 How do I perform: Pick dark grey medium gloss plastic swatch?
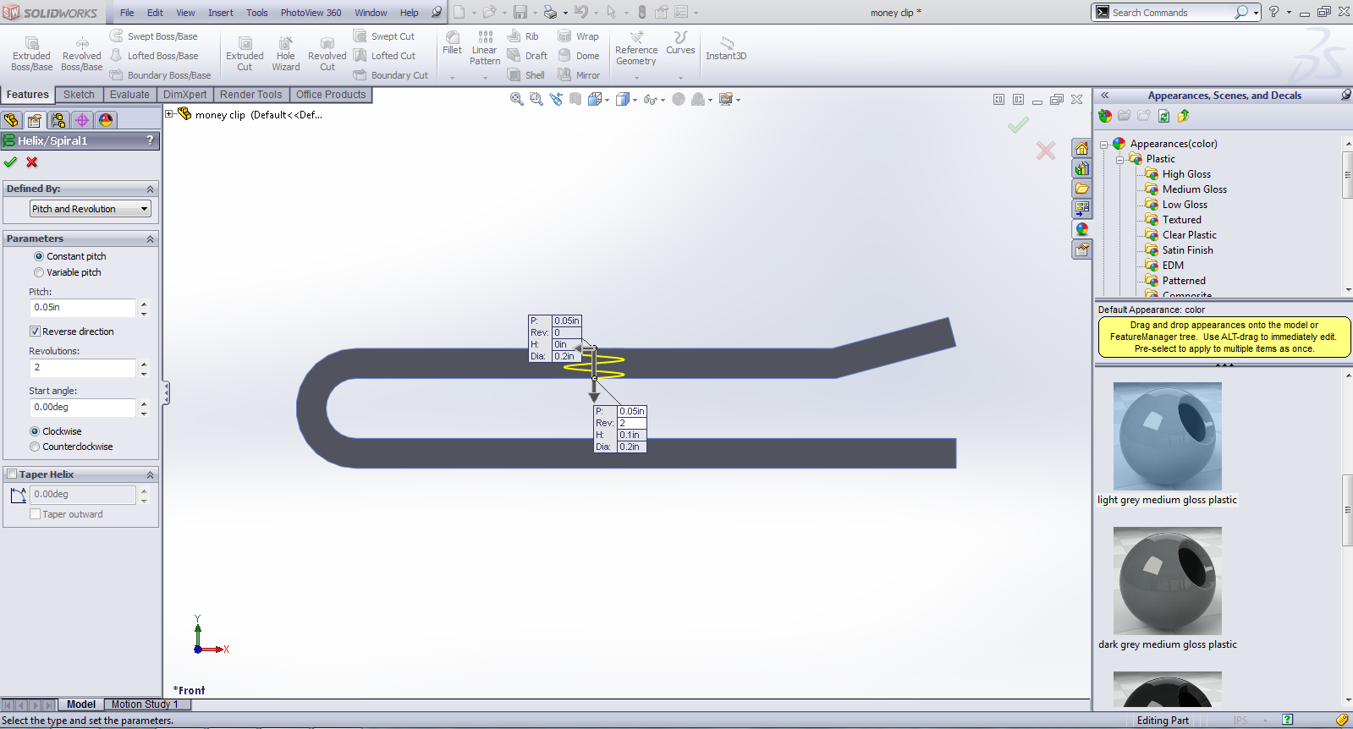click(1168, 581)
